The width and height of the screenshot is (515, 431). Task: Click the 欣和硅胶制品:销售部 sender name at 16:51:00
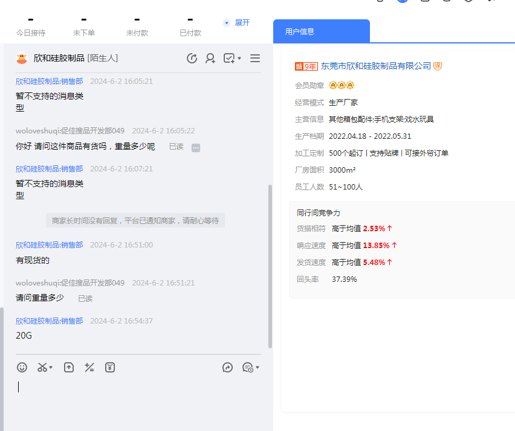click(x=50, y=244)
